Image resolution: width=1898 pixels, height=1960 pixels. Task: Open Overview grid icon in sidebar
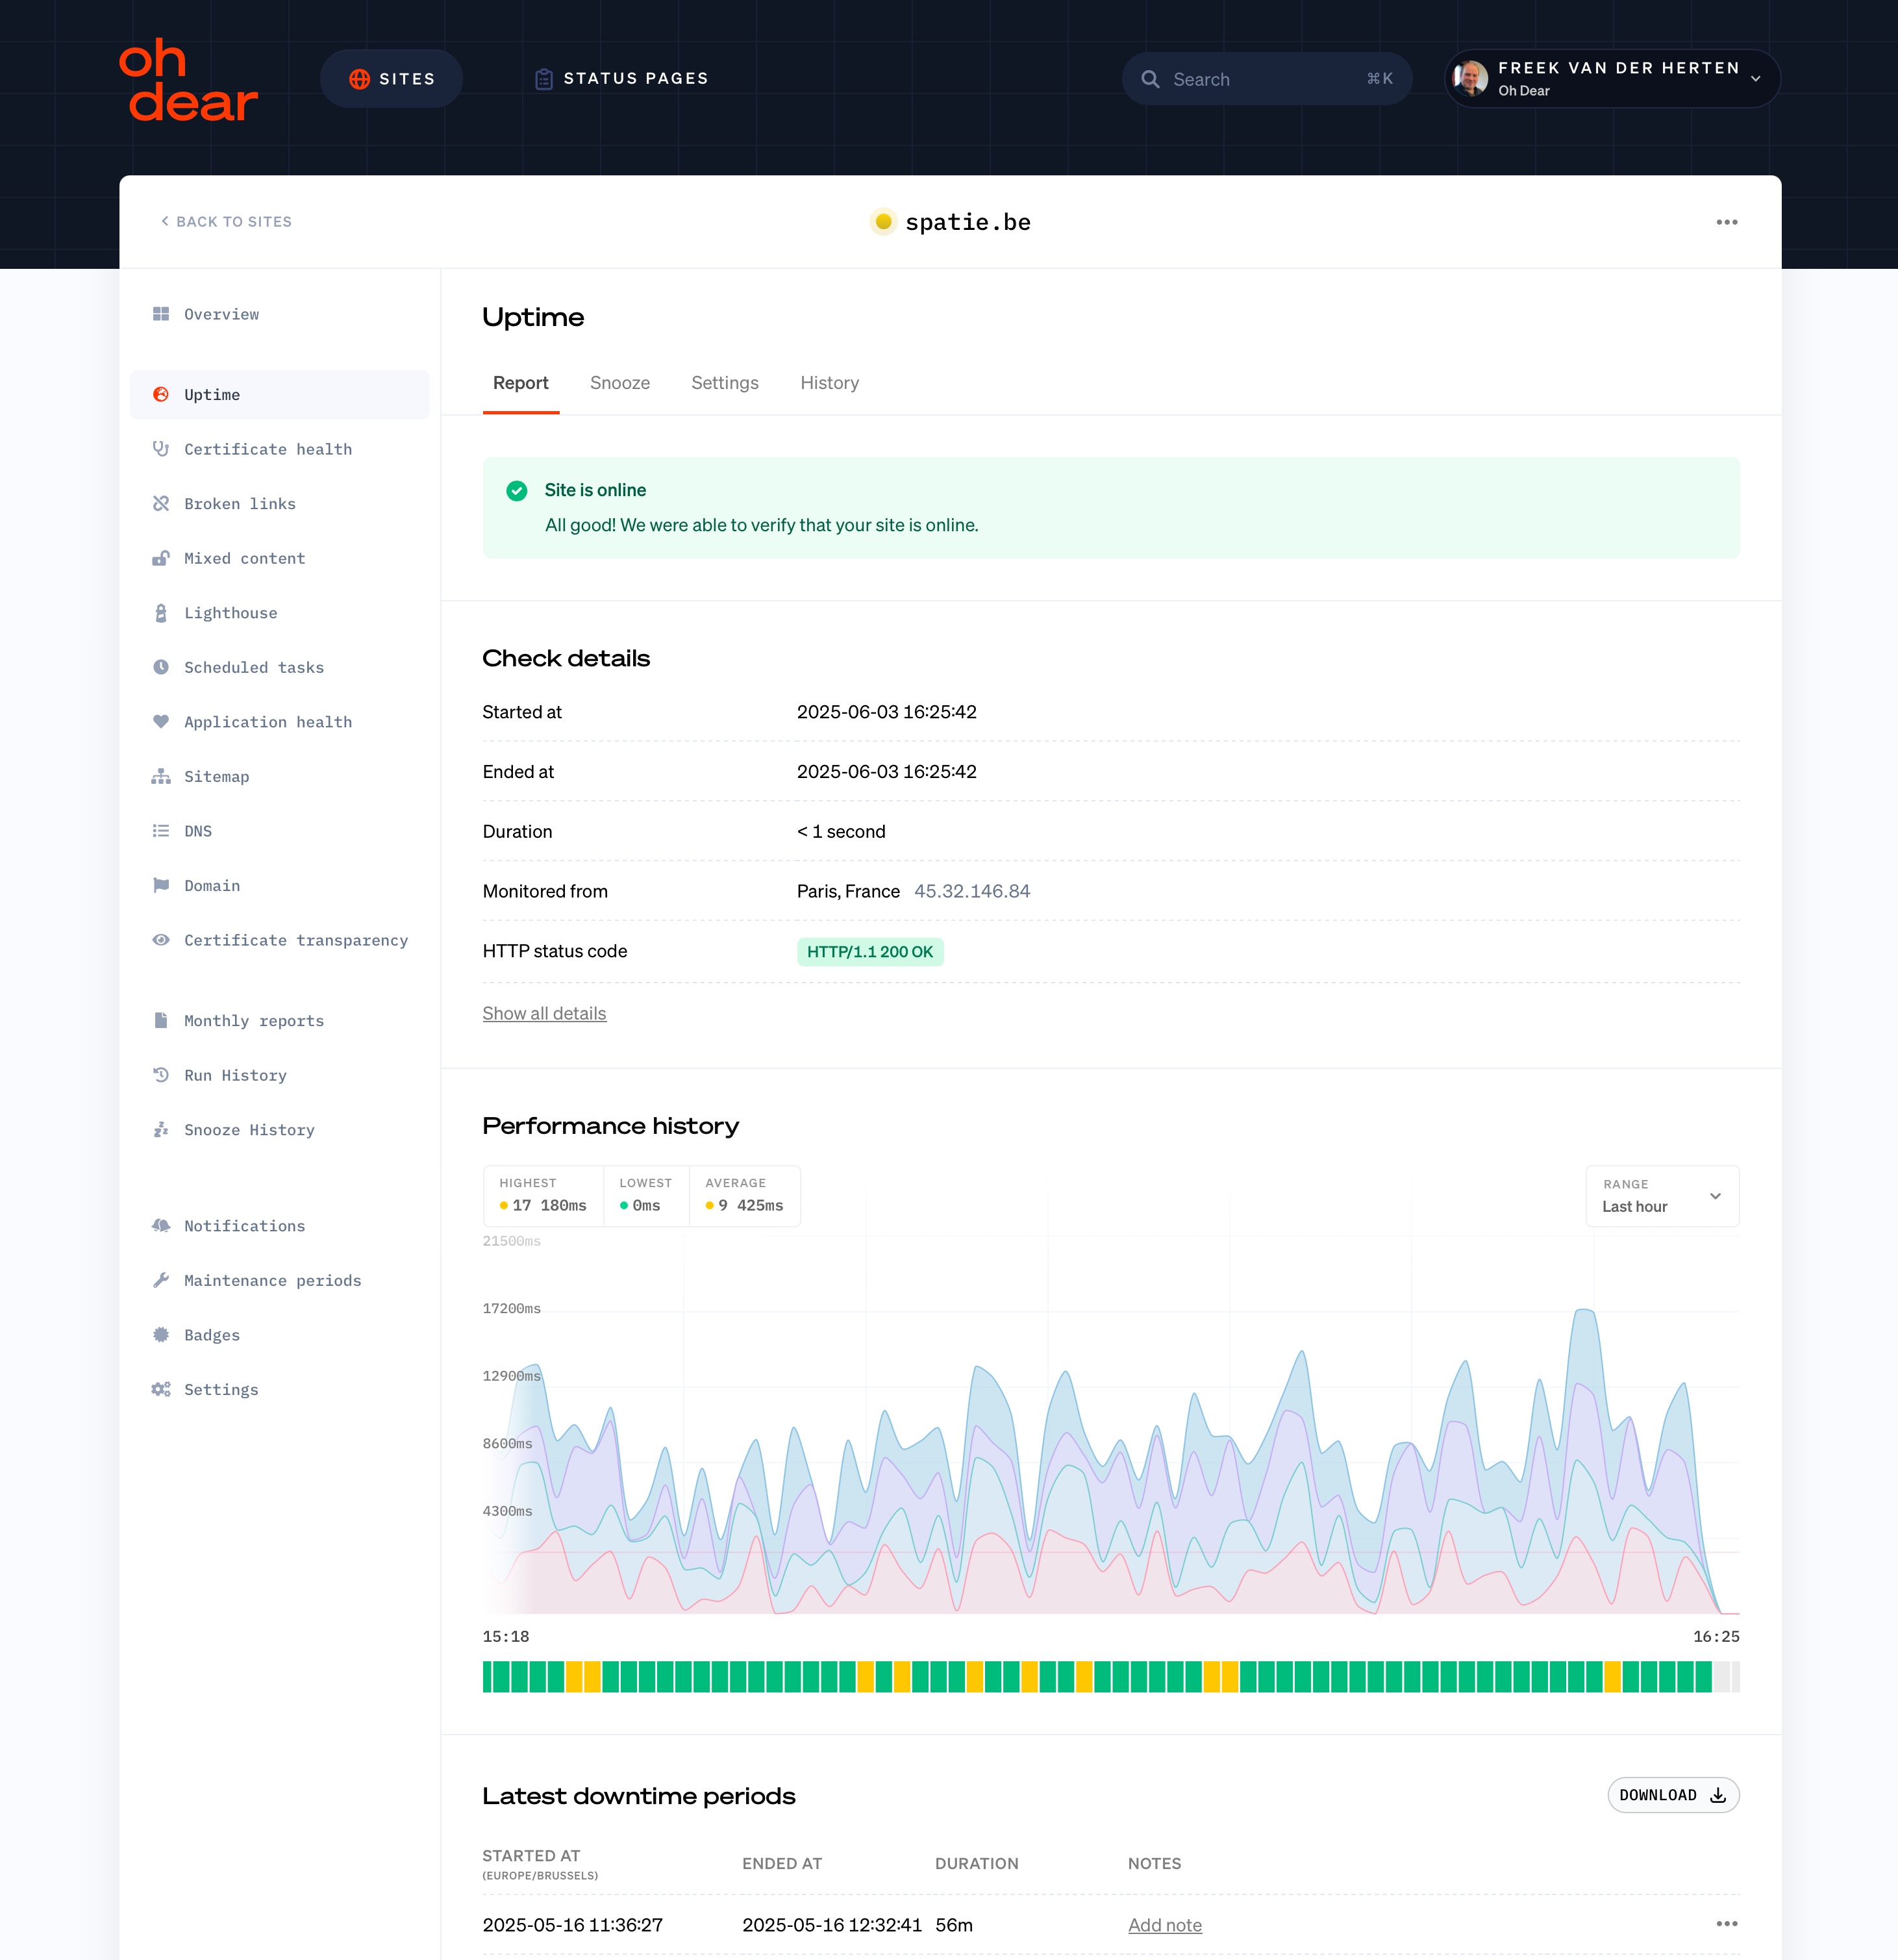[161, 314]
